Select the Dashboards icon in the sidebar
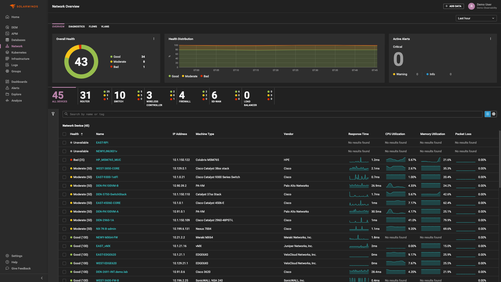 coord(19,82)
